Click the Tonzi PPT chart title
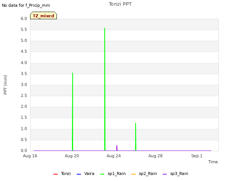Image resolution: width=241 pixels, height=181 pixels. click(x=120, y=4)
